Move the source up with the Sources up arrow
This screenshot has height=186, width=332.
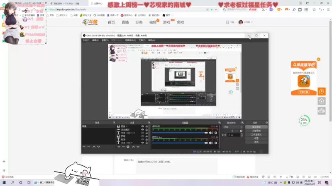133,147
